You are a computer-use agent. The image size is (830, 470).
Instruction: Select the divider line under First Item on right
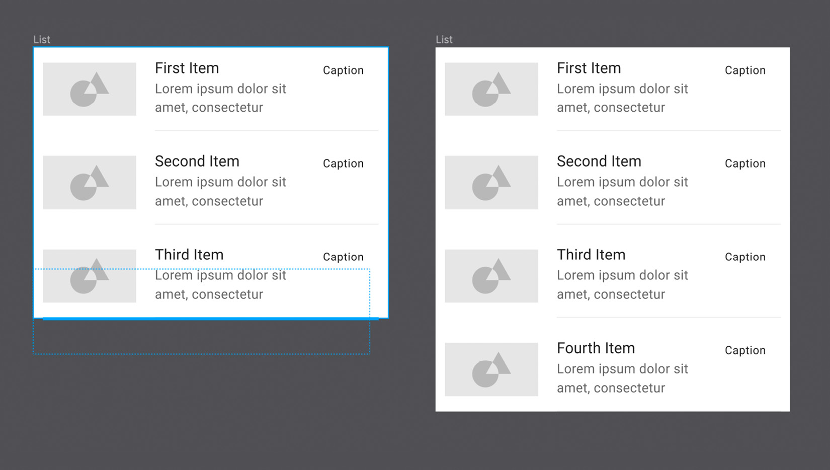pos(667,130)
